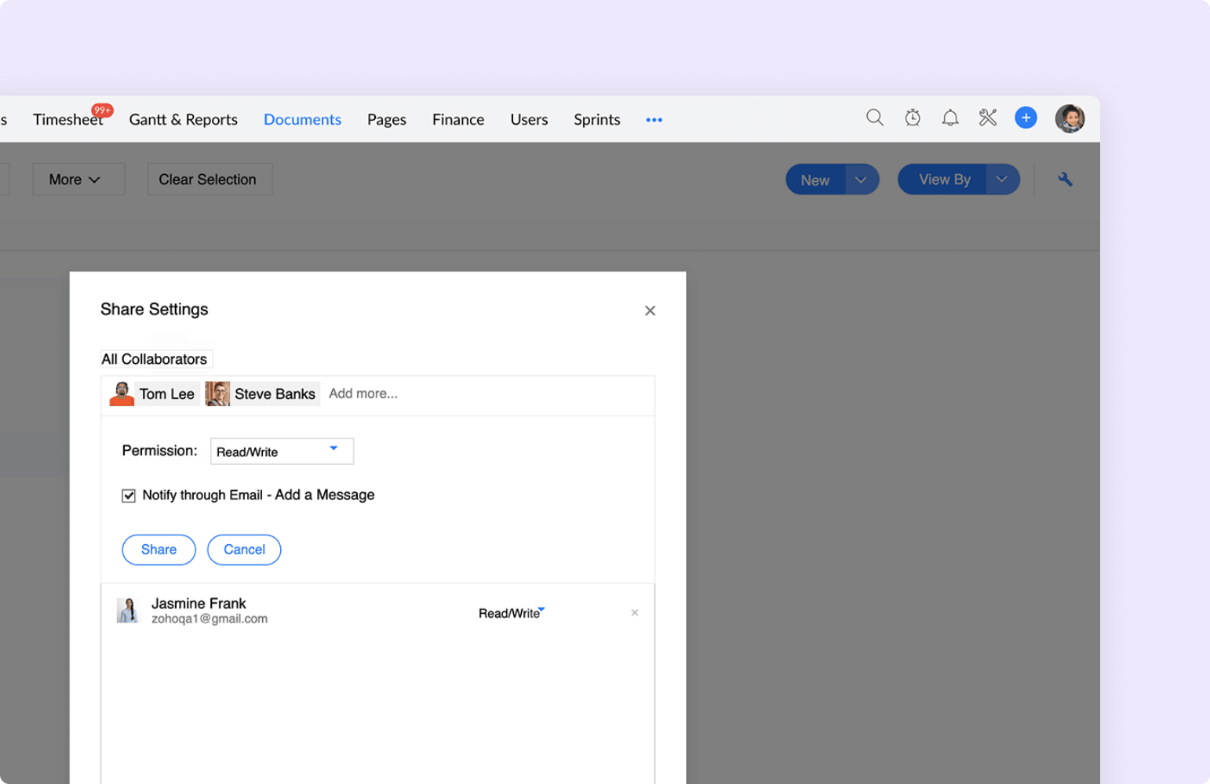This screenshot has width=1210, height=784.
Task: Switch to the Gantt & Reports tab
Action: (x=183, y=120)
